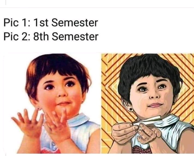Click the word "8th" in the caption
194x156 pixels.
tap(41, 36)
